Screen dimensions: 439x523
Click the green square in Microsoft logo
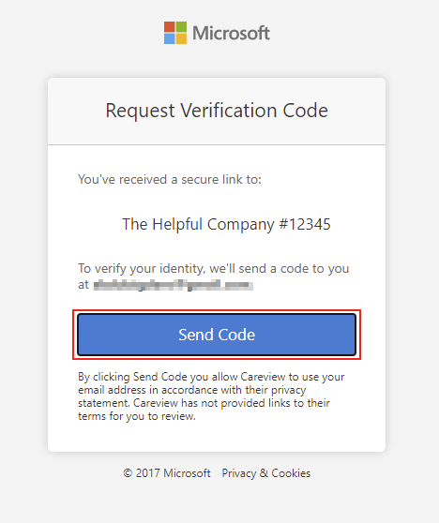click(x=181, y=27)
